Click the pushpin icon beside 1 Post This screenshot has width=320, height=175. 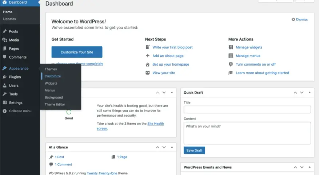pyautogui.click(x=51, y=157)
